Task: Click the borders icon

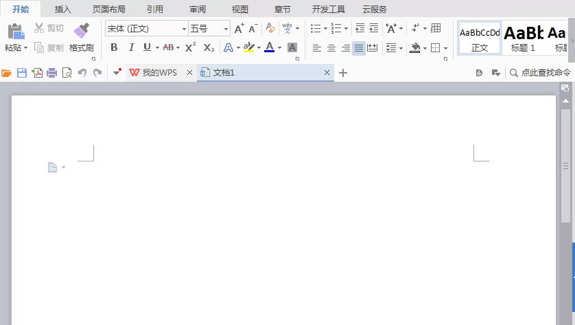Action: 435,47
